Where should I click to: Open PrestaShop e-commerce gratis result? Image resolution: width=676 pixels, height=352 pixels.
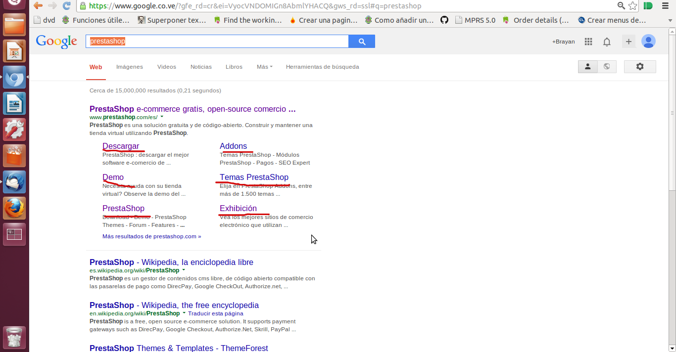coord(193,109)
